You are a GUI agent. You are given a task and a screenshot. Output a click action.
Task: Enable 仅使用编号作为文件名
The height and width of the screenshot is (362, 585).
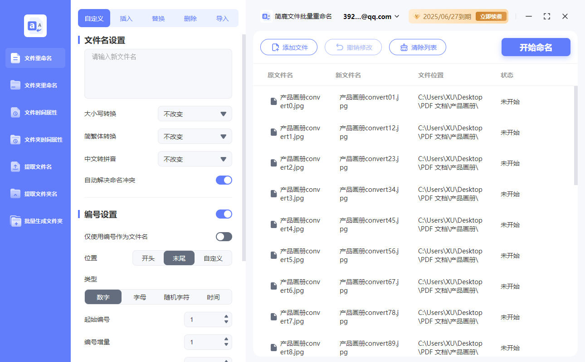(224, 236)
